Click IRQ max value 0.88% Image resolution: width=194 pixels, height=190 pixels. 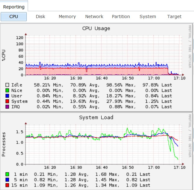(x=116, y=107)
